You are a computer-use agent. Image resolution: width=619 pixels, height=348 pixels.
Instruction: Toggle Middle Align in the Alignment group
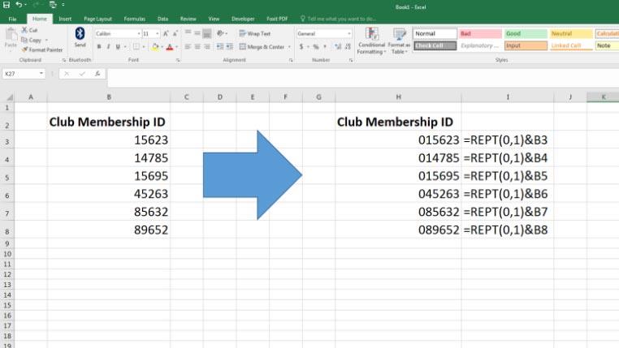tap(197, 33)
